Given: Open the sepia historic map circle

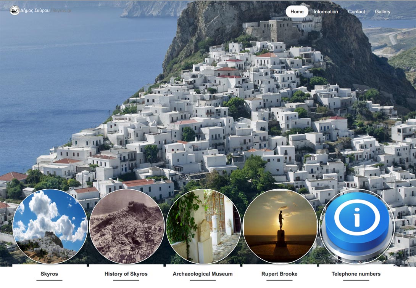Looking at the screenshot, I should pyautogui.click(x=127, y=227).
